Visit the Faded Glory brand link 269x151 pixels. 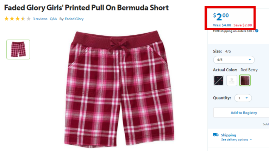point(74,19)
